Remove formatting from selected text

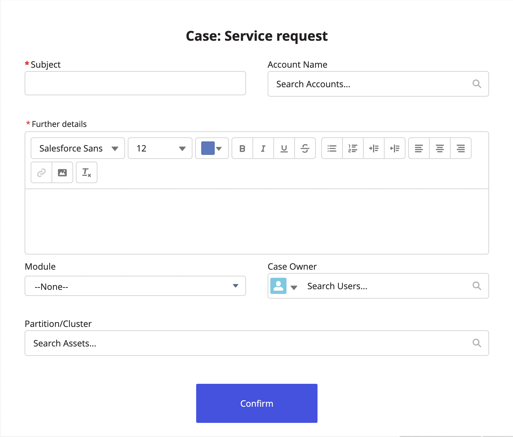[x=87, y=173]
